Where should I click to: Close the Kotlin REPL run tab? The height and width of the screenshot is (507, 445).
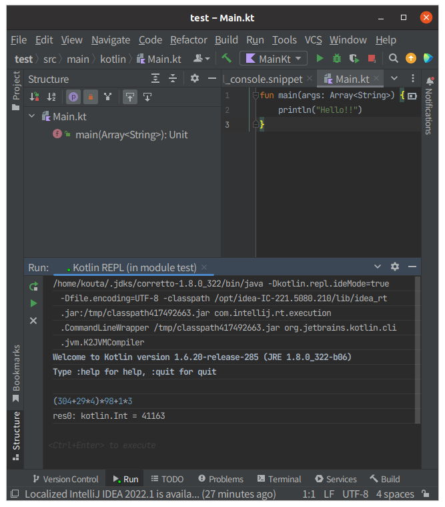click(x=204, y=267)
